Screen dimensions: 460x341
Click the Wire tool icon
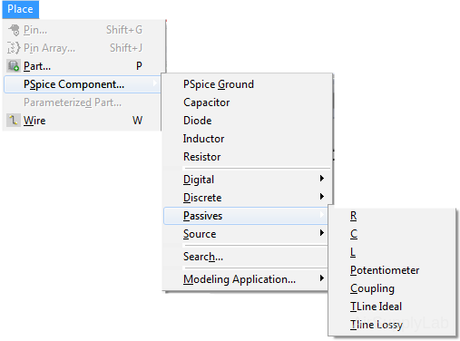14,121
